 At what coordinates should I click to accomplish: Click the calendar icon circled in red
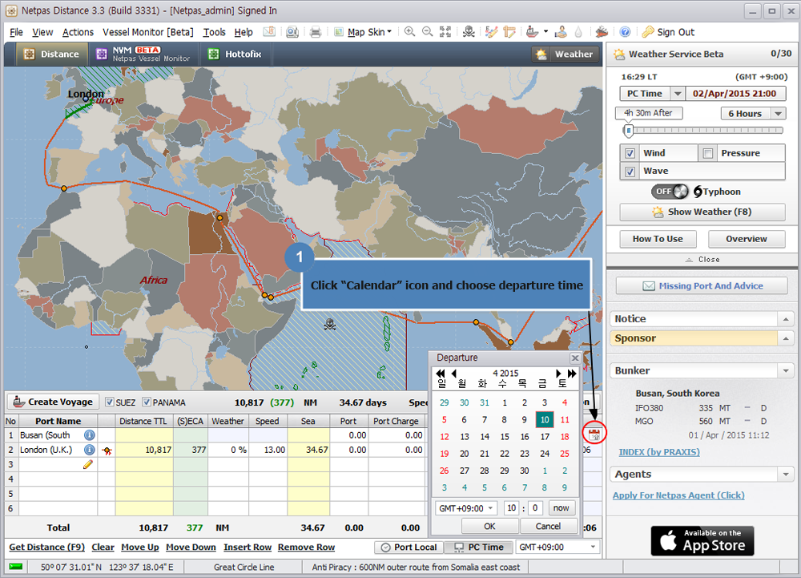(x=594, y=435)
